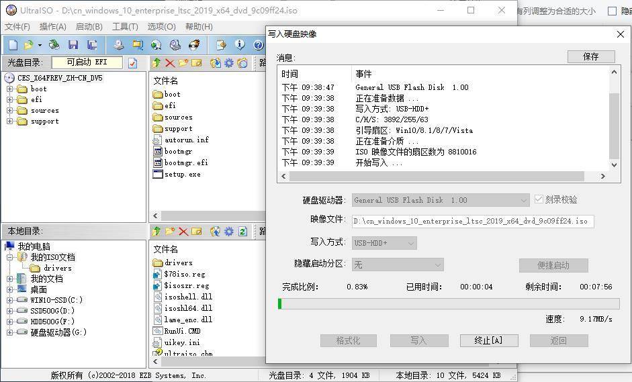Click the Open file folder icon
The height and width of the screenshot is (382, 632).
[28, 45]
